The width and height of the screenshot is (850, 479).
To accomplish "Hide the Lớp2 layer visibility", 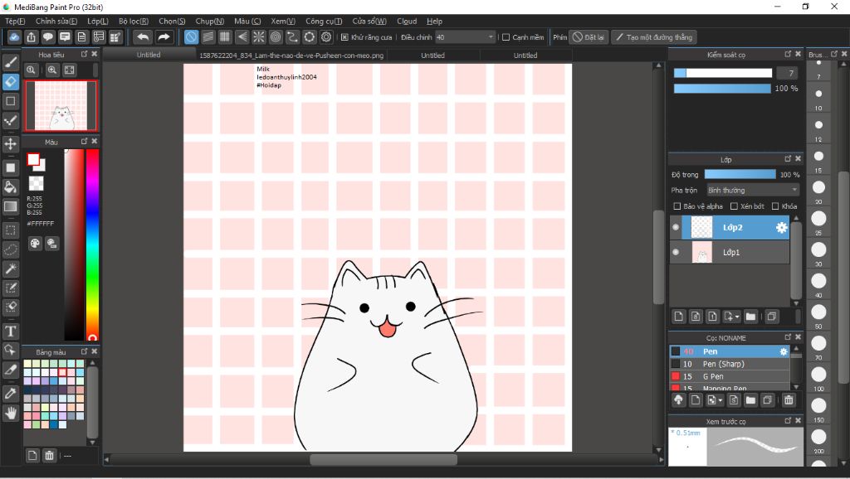I will pyautogui.click(x=676, y=227).
